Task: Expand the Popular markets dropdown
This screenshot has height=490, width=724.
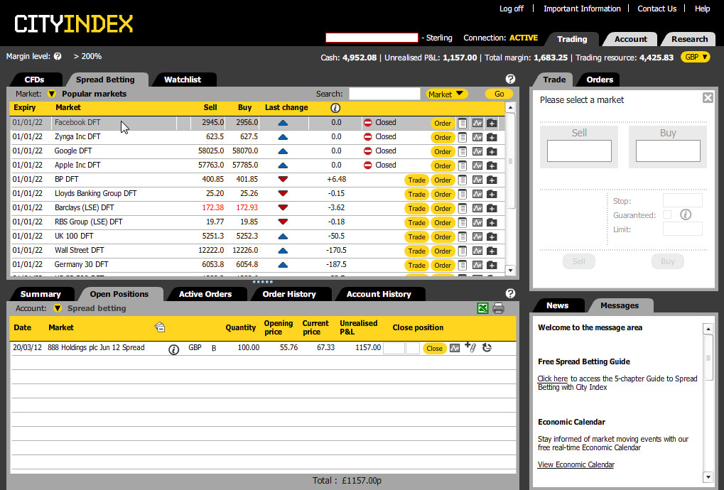Action: click(52, 94)
